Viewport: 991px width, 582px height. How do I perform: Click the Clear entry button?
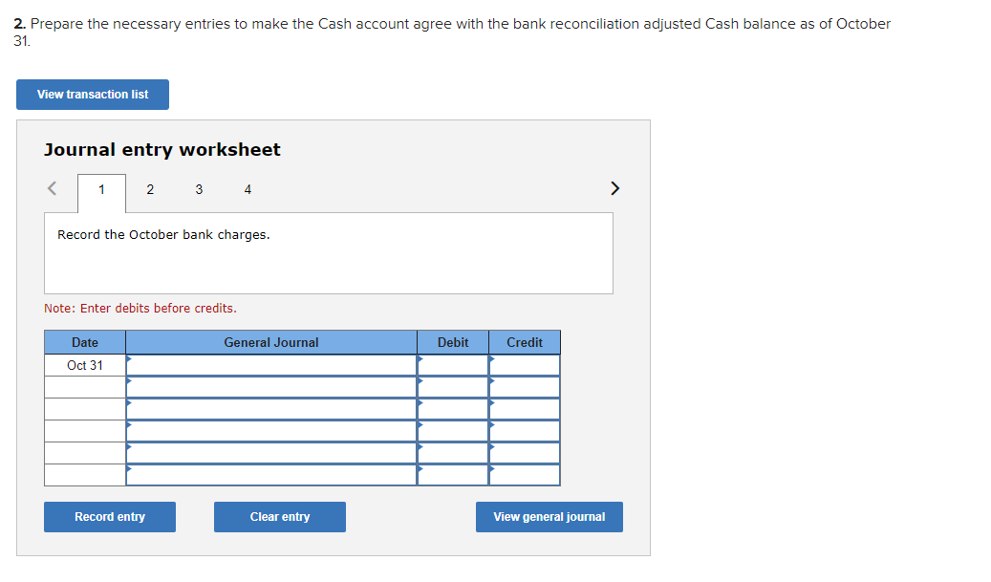279,516
